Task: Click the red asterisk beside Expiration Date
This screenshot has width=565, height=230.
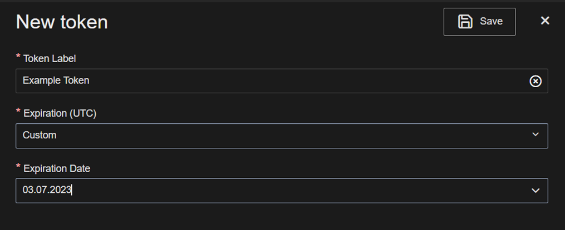Action: click(18, 167)
